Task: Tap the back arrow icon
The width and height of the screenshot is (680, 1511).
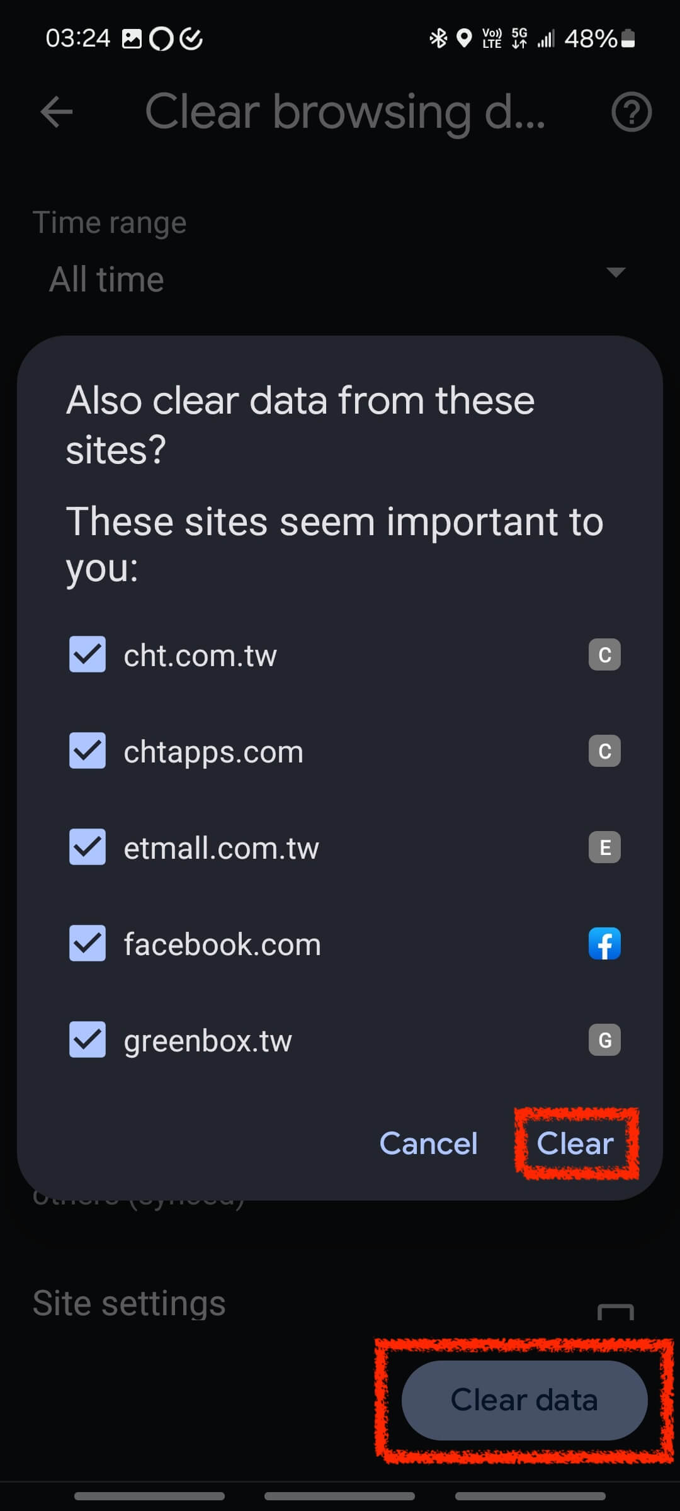Action: [57, 113]
